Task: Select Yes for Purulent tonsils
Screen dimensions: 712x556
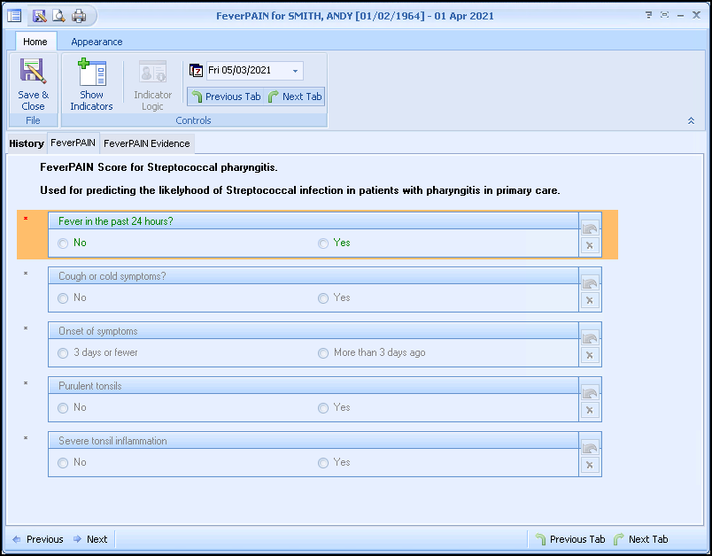Action: 323,408
